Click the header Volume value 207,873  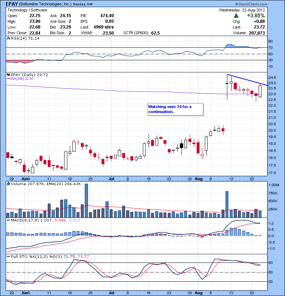click(x=257, y=33)
